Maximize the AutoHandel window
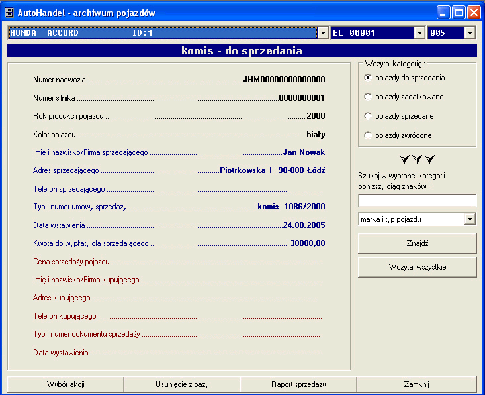 [459, 12]
